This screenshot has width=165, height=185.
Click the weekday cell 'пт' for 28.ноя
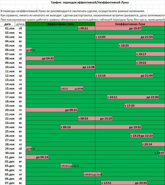20,144
